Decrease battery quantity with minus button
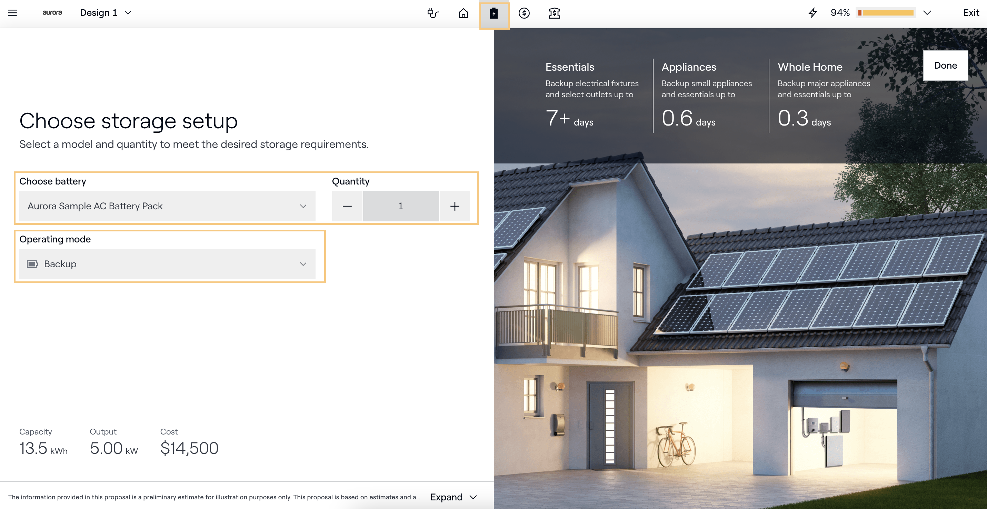The image size is (987, 509). tap(347, 206)
